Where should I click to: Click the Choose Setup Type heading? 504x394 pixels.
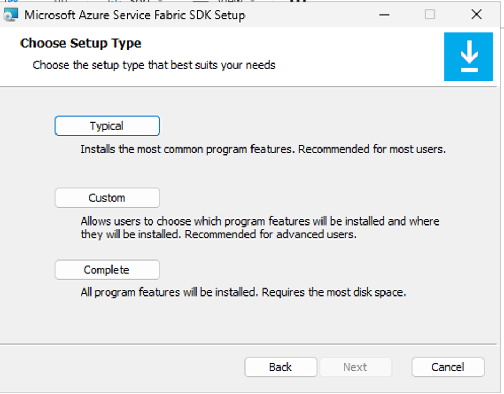point(81,44)
